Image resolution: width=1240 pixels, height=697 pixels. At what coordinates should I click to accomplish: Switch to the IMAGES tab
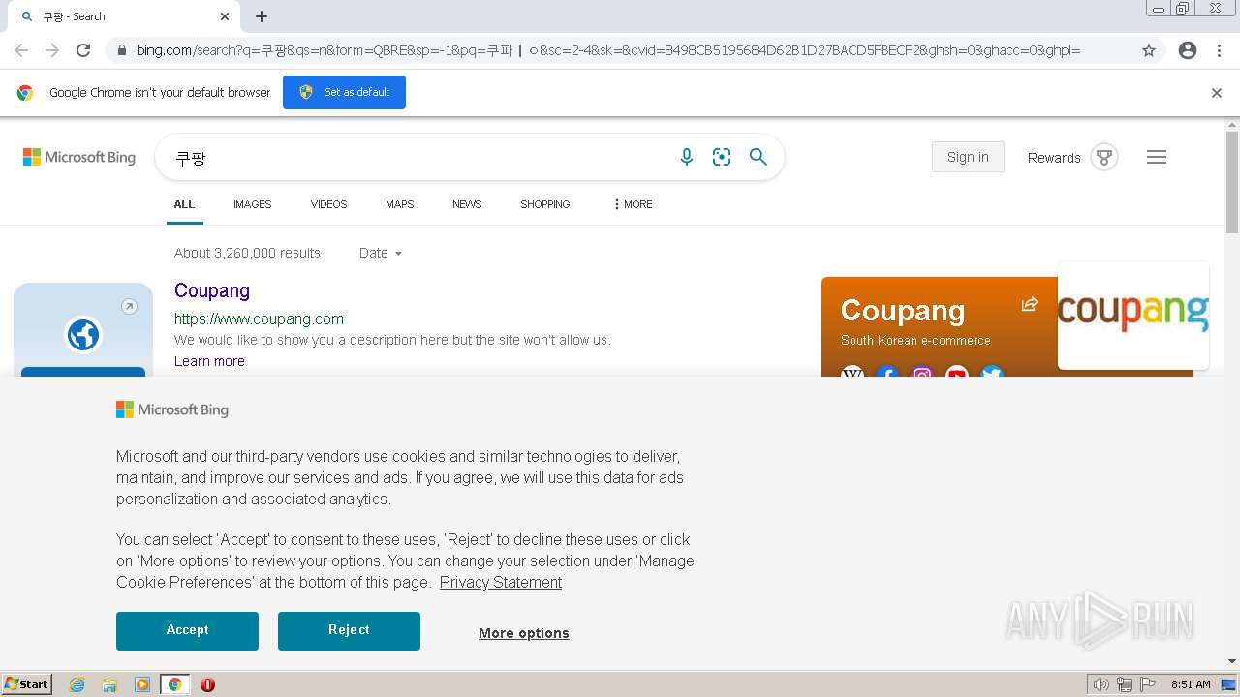pyautogui.click(x=252, y=204)
